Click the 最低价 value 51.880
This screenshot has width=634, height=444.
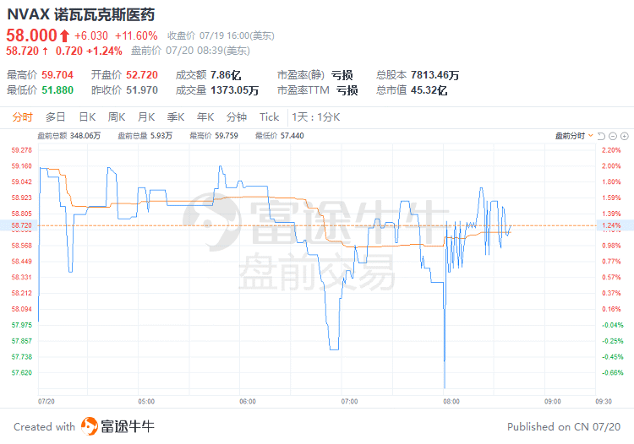click(57, 90)
